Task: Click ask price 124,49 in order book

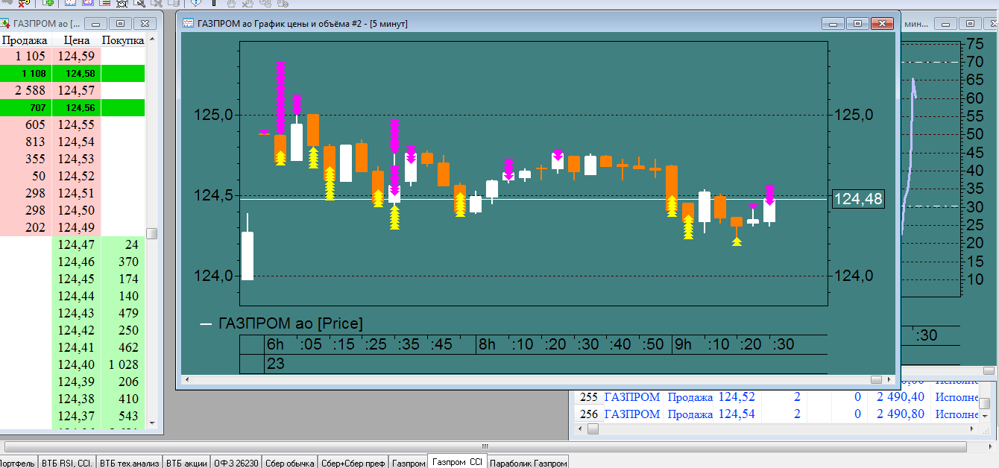Action: [76, 227]
